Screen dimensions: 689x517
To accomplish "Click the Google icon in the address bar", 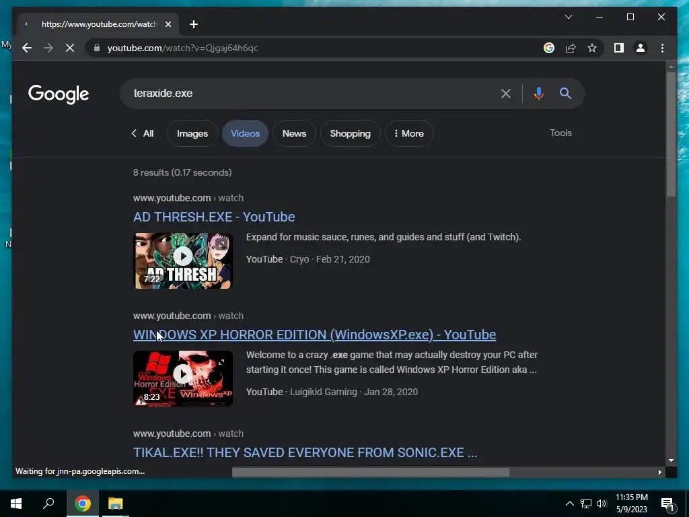I will (549, 48).
